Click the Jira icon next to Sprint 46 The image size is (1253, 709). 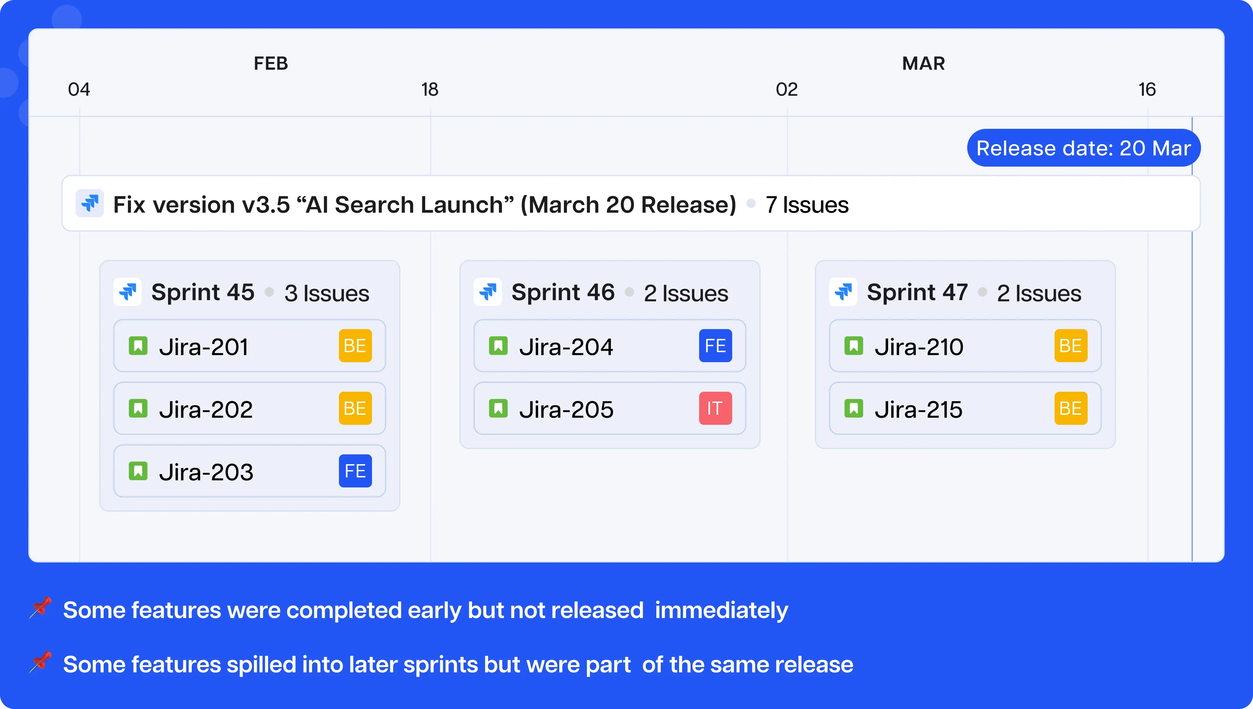[487, 292]
